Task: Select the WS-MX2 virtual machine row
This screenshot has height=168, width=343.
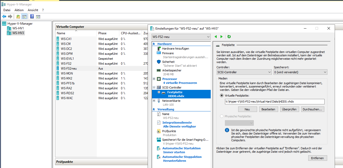Action: coord(102,78)
